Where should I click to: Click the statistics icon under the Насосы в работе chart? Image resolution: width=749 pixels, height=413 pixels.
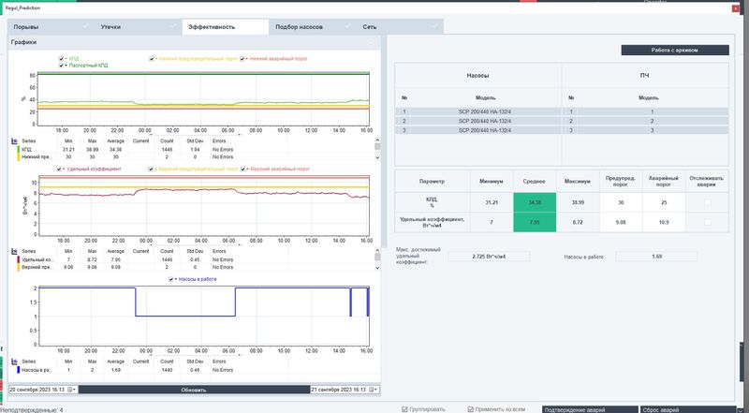coord(13,361)
